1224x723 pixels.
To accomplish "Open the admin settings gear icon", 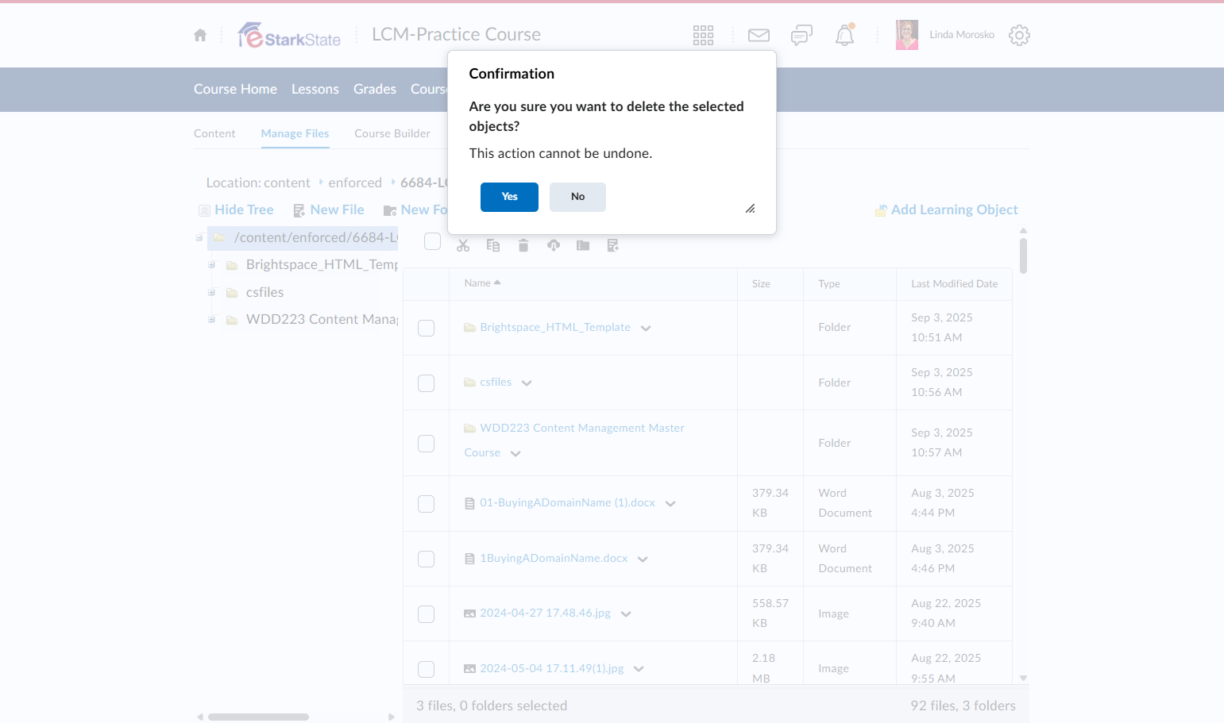I will [1019, 35].
